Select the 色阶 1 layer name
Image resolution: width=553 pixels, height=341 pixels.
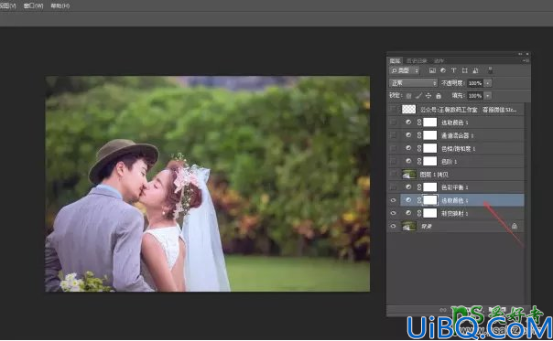450,161
